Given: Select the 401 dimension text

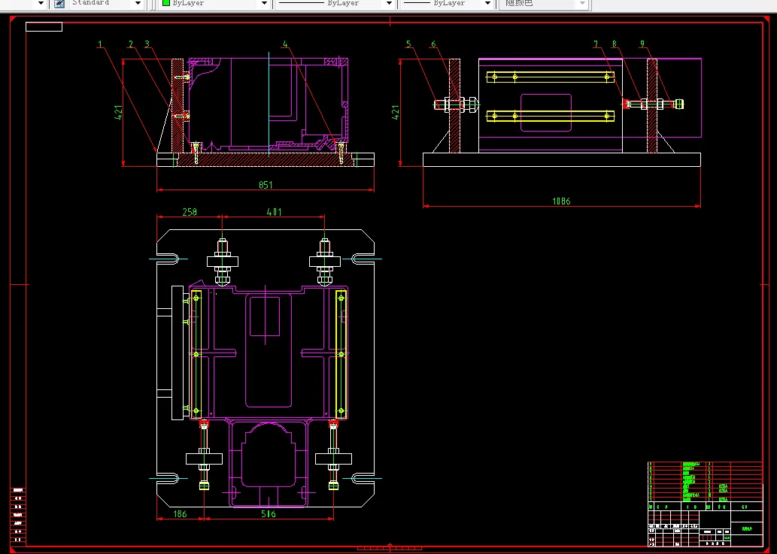Looking at the screenshot, I should [274, 212].
